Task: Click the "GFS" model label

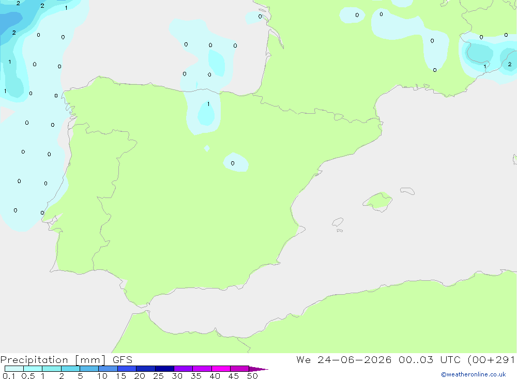Action: pyautogui.click(x=123, y=359)
